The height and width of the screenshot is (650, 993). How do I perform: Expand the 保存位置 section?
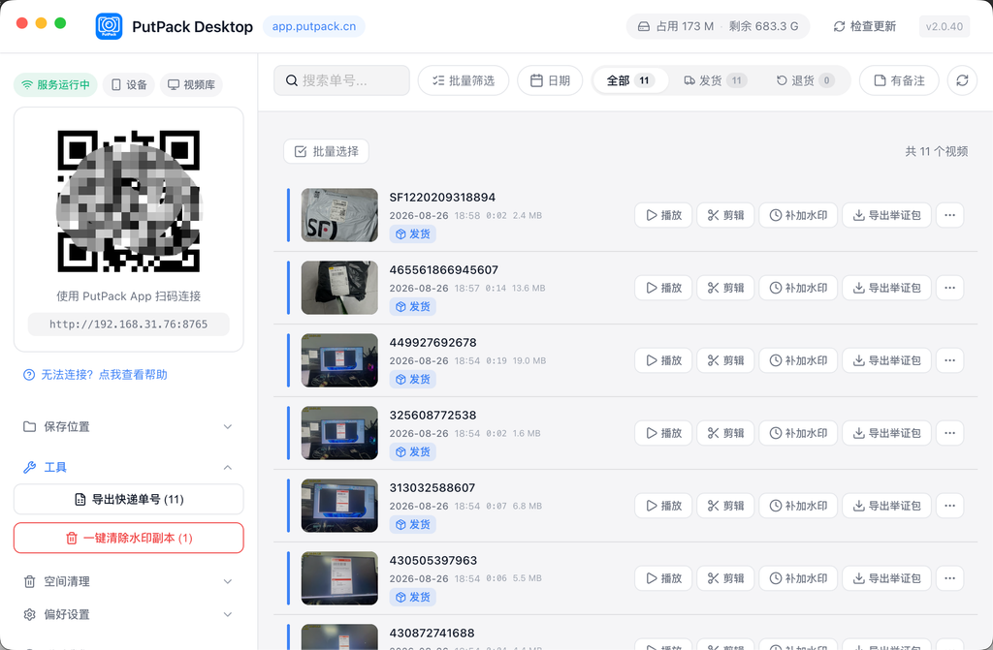tap(129, 426)
